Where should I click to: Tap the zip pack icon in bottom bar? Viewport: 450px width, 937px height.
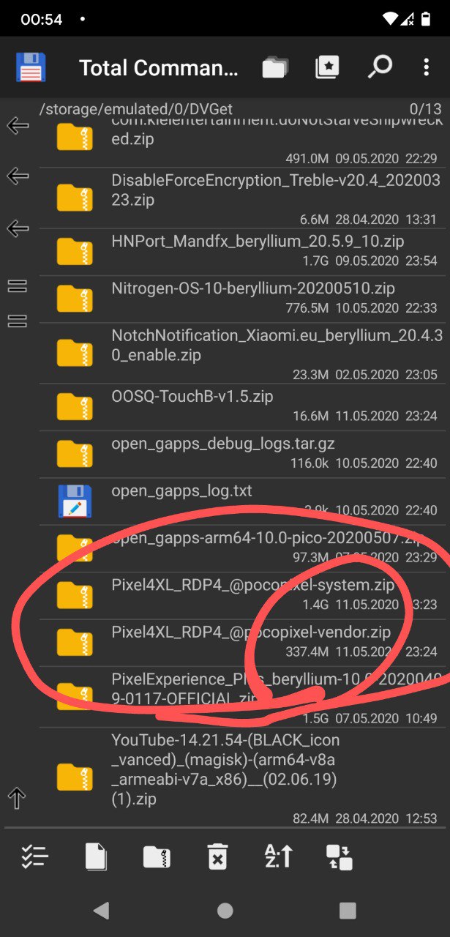(157, 856)
